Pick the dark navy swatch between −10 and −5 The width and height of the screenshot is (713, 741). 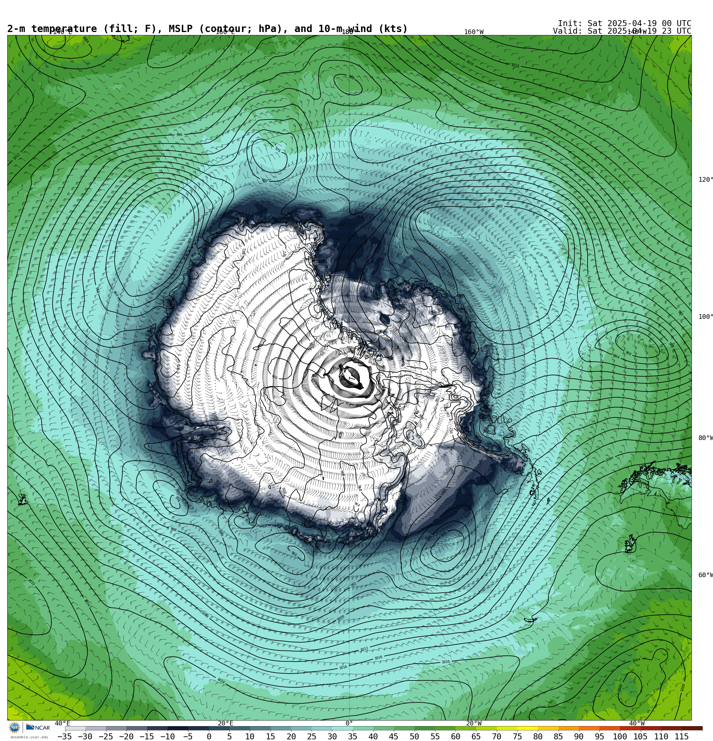[x=178, y=728]
